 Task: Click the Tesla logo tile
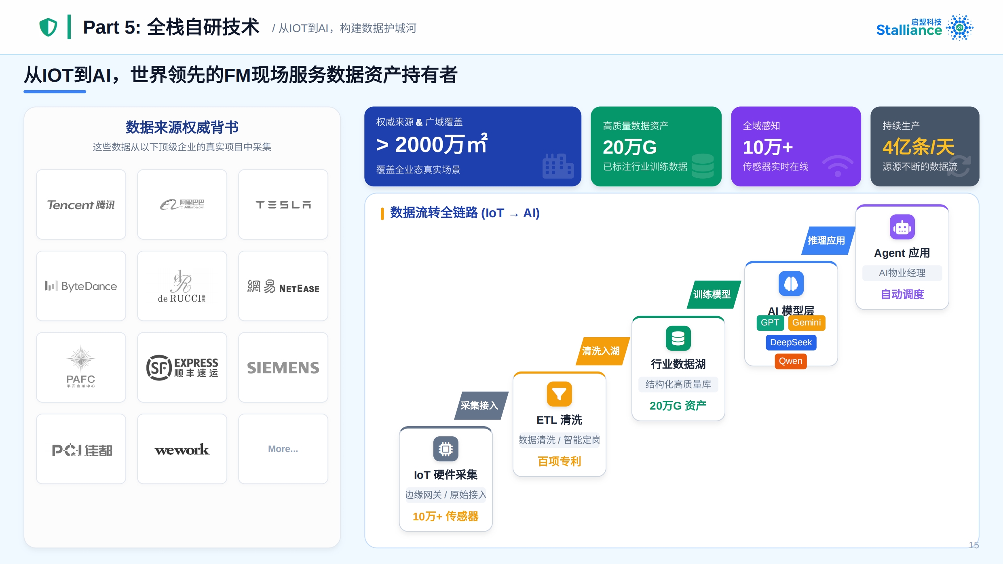pyautogui.click(x=283, y=205)
